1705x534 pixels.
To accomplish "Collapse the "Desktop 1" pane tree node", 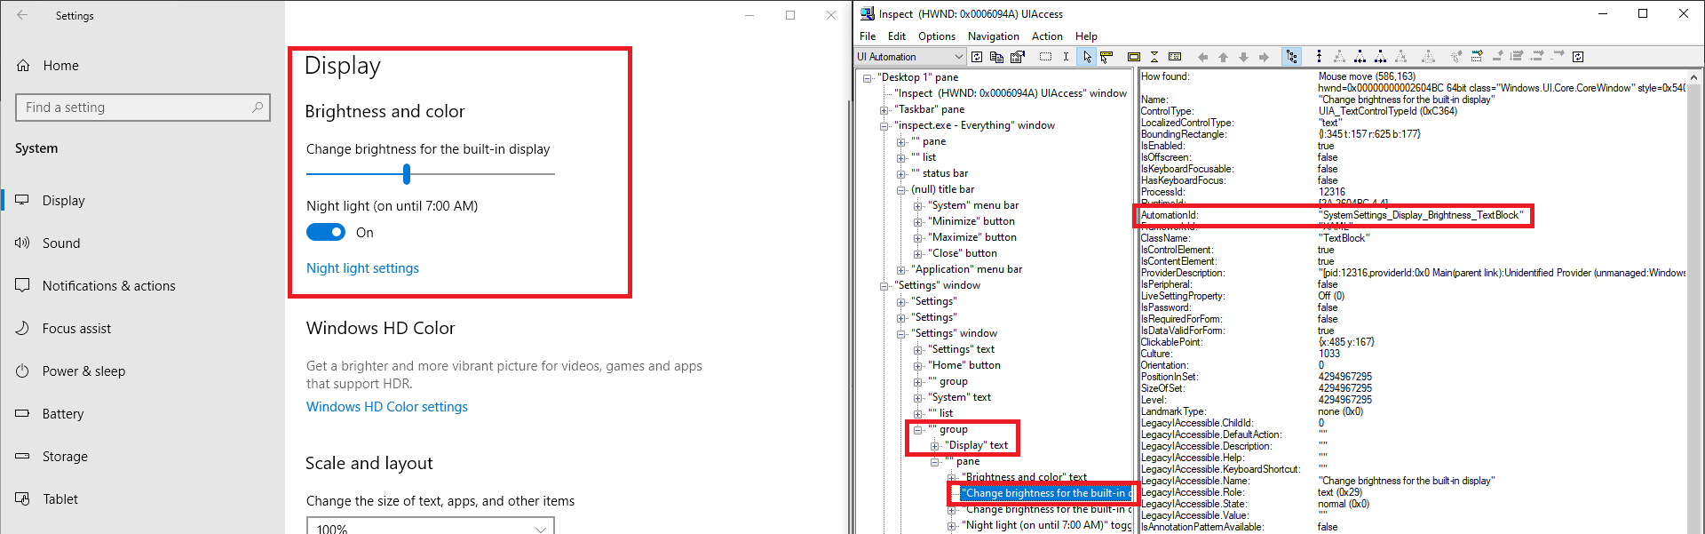I will click(x=868, y=78).
